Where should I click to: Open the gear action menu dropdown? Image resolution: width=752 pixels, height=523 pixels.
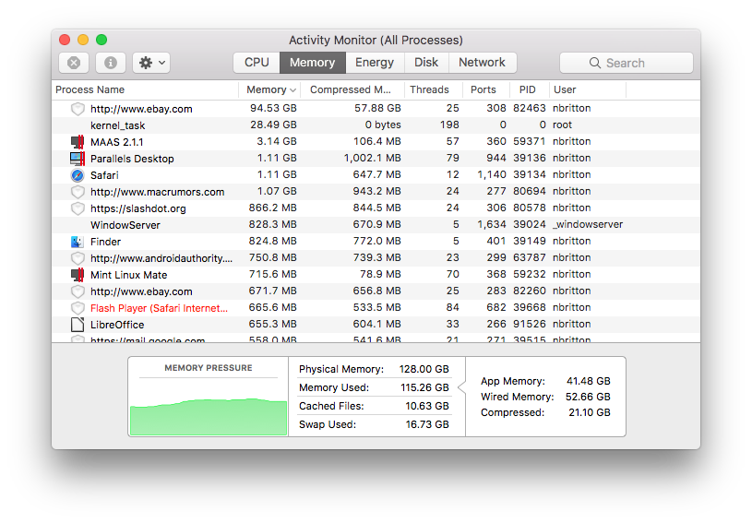151,63
